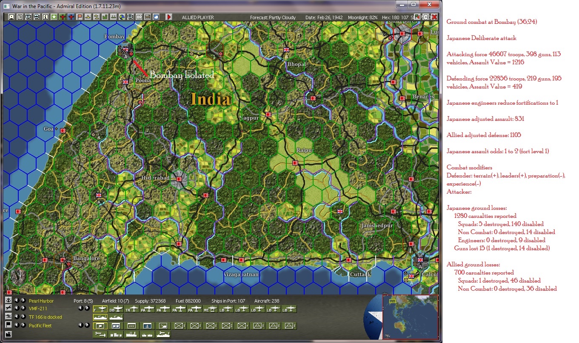Click the red play arrow end-turn button
579x343 pixels.
(169, 17)
